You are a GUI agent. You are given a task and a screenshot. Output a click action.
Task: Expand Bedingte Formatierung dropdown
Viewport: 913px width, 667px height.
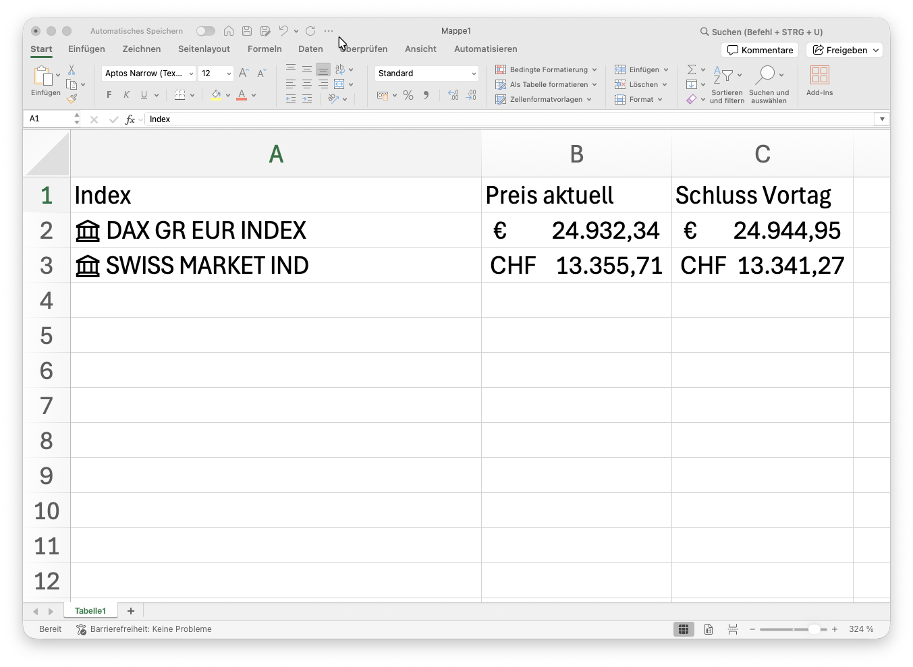click(594, 70)
